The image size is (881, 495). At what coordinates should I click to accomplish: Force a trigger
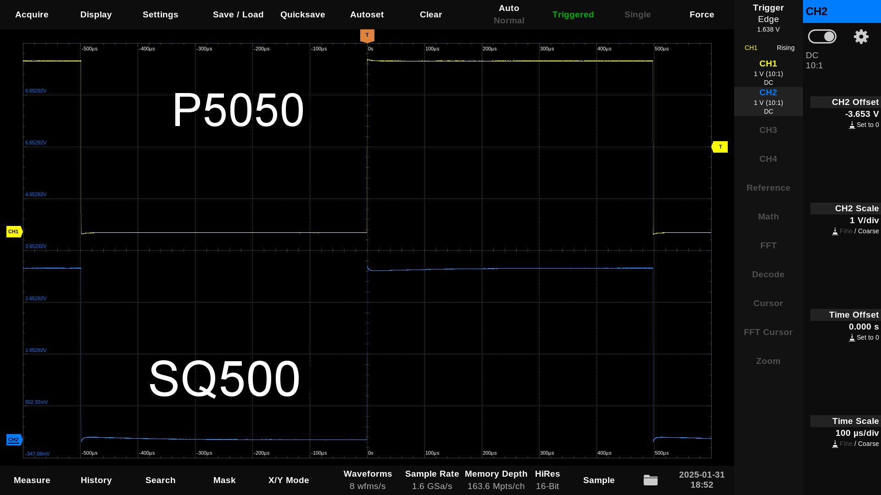[x=702, y=15]
